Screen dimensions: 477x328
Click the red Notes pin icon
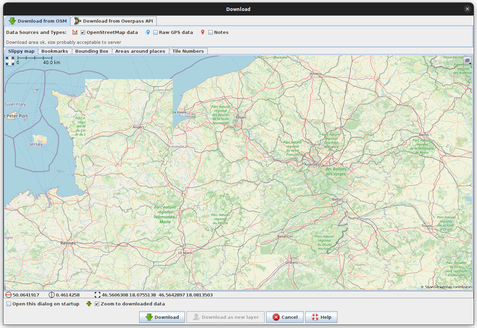point(203,32)
